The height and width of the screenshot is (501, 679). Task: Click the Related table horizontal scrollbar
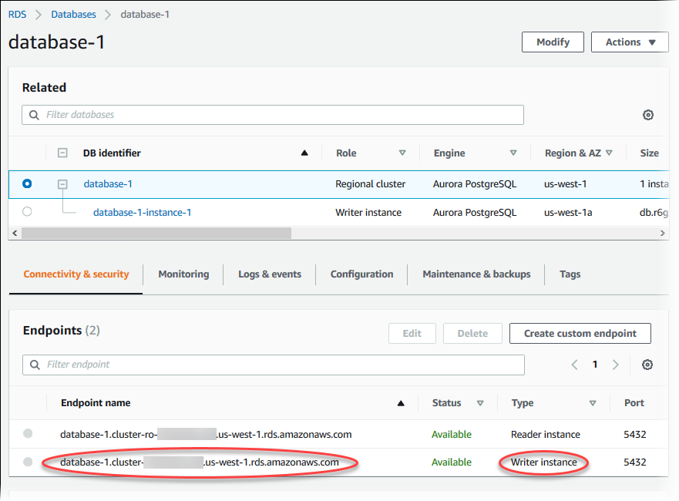(x=156, y=233)
